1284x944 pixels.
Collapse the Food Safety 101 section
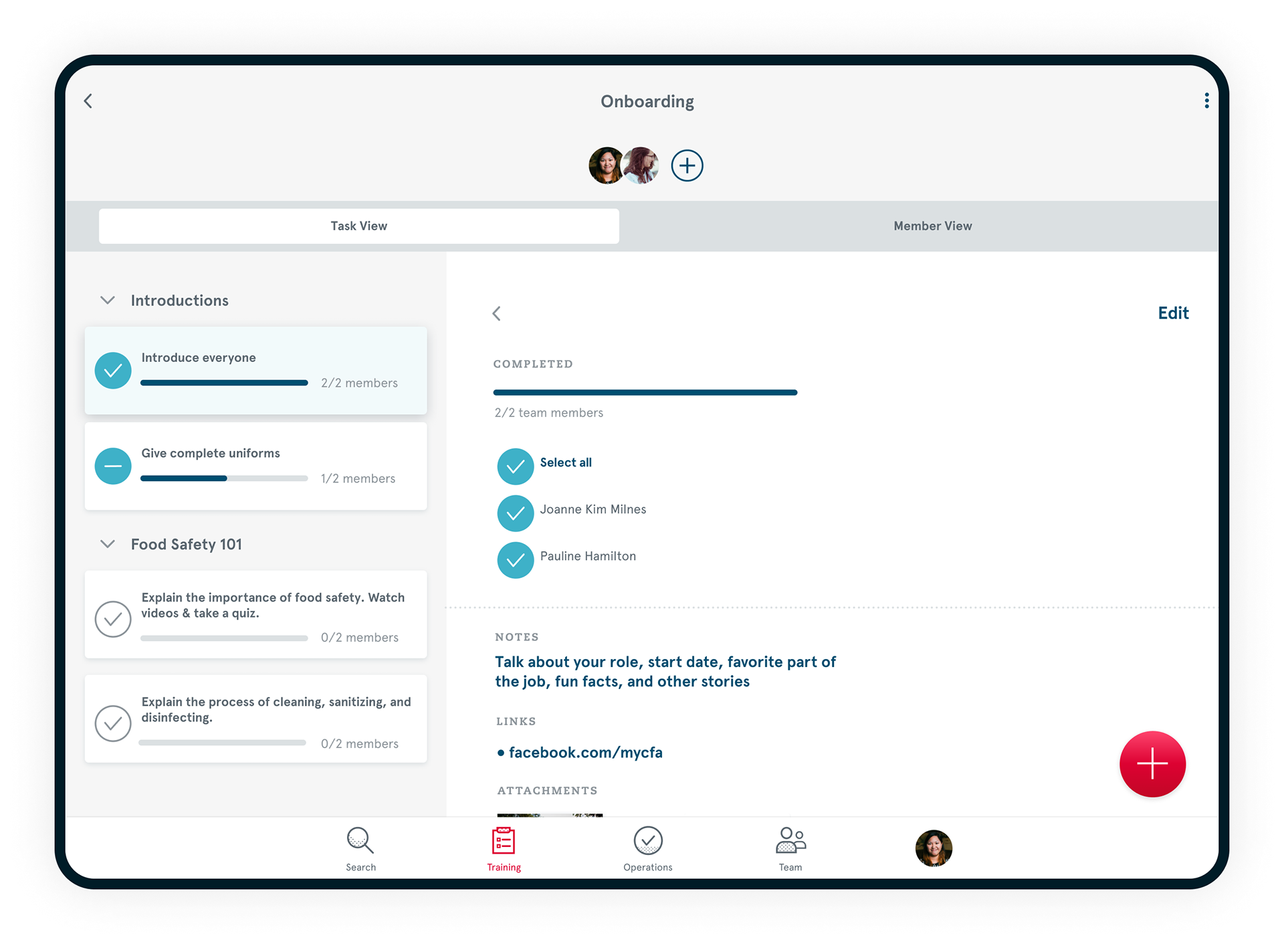point(108,544)
